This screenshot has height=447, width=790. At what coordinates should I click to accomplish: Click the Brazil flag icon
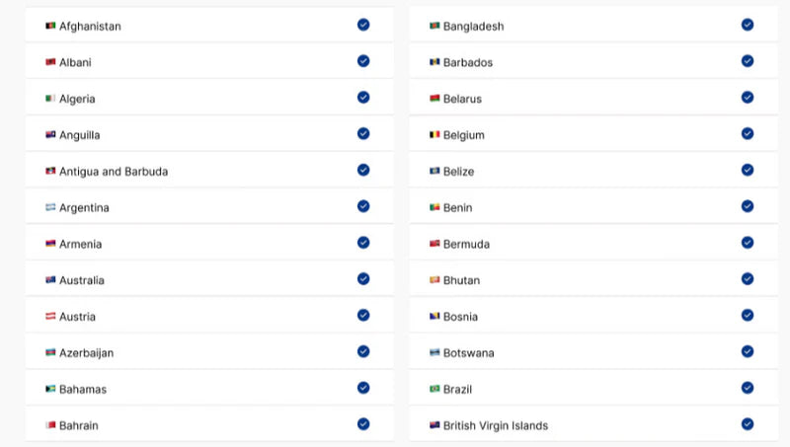[x=434, y=389]
